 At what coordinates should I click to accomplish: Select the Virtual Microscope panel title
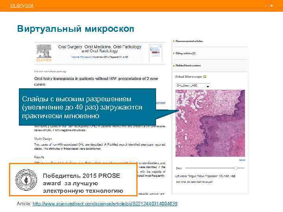pos(188,77)
